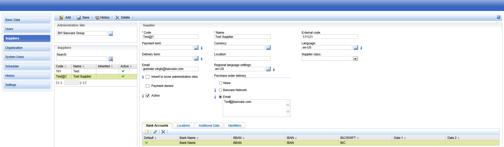Open Regional language settings lookup button
504x147 pixels.
268,69
